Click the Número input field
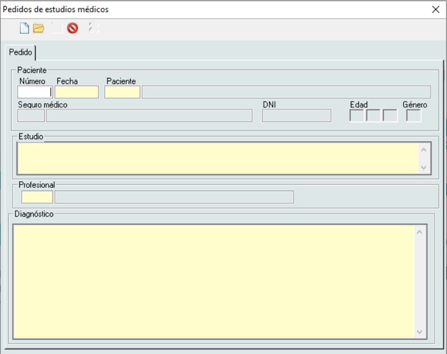The height and width of the screenshot is (354, 447). pyautogui.click(x=34, y=92)
